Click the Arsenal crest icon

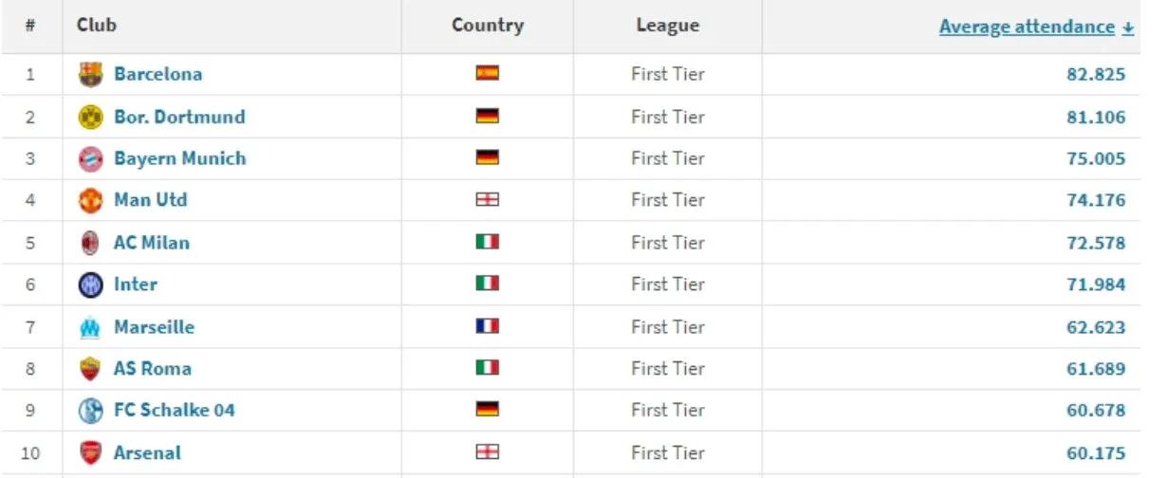(x=90, y=453)
